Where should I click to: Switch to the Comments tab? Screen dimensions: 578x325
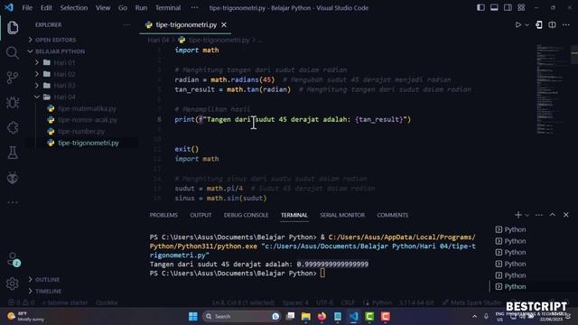coord(392,215)
